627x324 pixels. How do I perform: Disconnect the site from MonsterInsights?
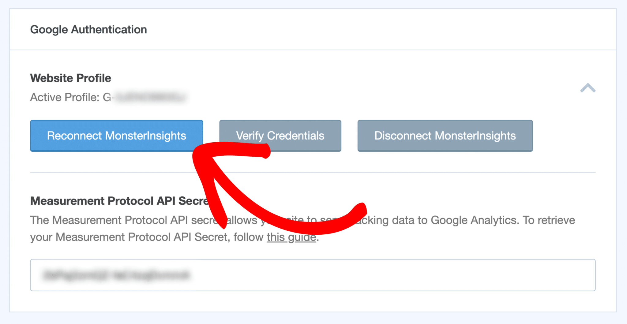point(445,136)
